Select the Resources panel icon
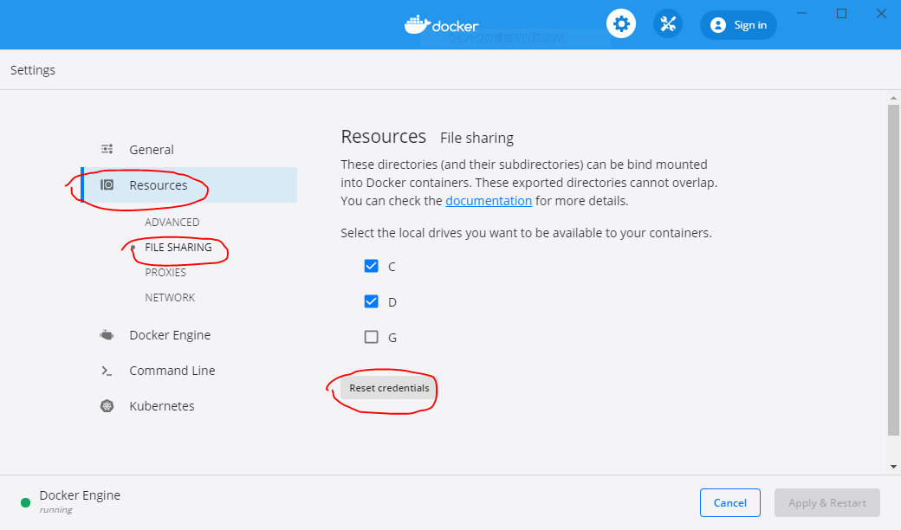 107,184
